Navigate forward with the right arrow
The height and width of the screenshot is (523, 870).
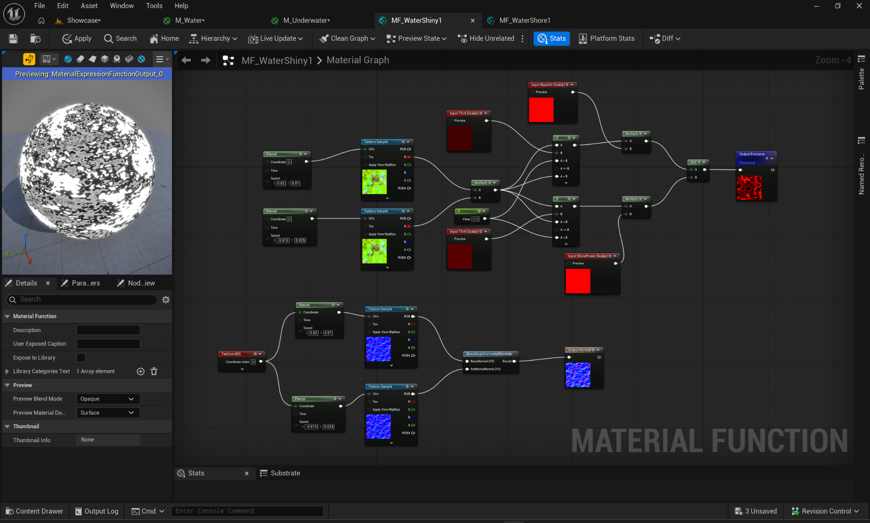click(x=206, y=60)
